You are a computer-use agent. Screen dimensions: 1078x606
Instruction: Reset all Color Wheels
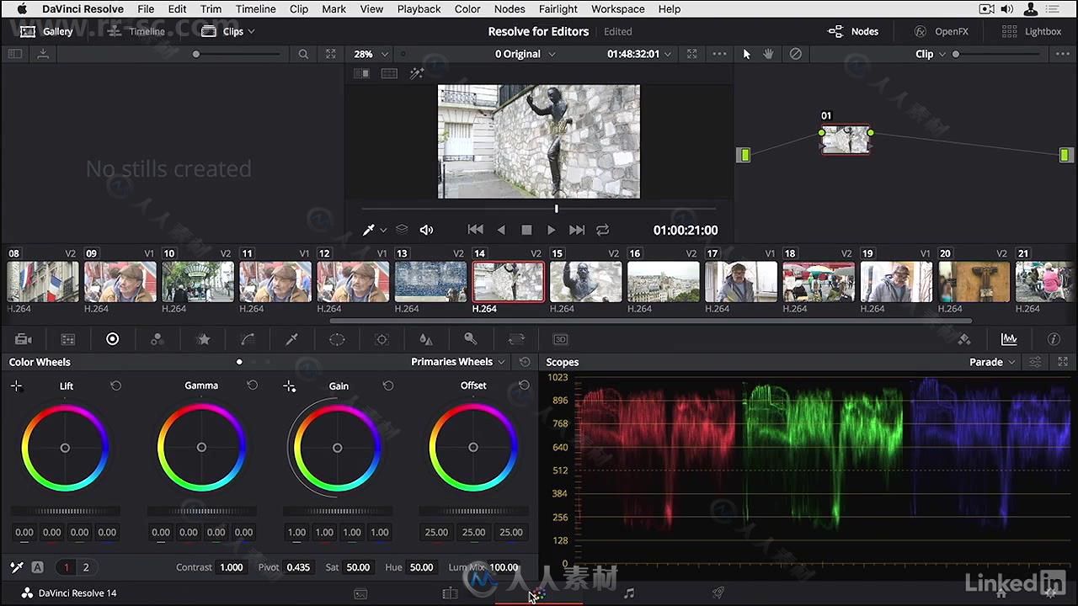(x=525, y=362)
